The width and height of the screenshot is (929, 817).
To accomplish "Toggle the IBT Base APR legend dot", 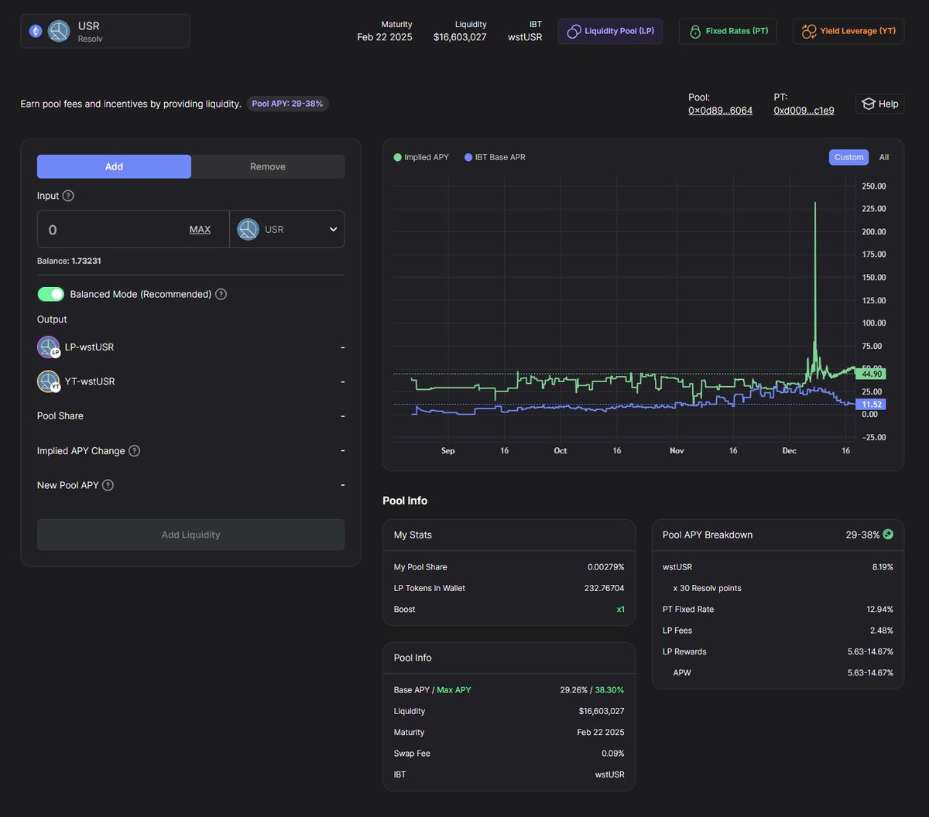I will (468, 157).
